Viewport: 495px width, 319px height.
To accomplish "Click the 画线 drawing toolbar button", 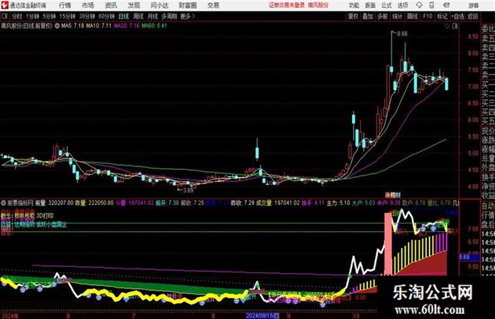I will pyautogui.click(x=412, y=16).
